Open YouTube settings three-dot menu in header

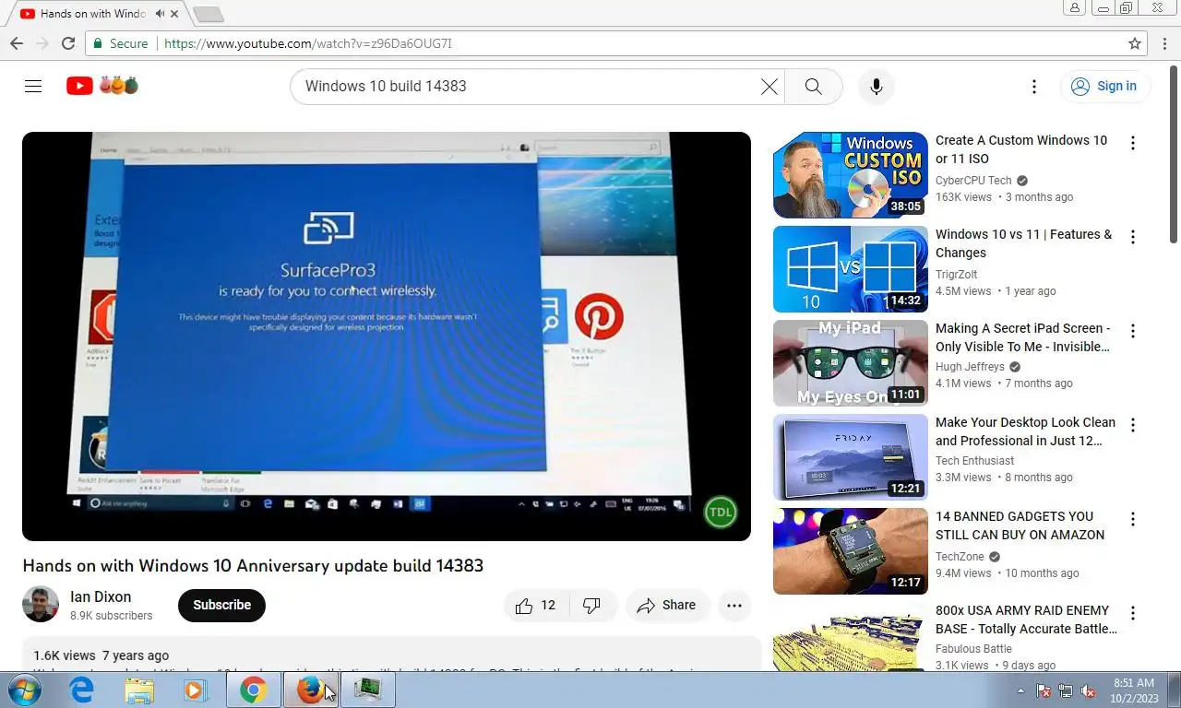coord(1033,86)
